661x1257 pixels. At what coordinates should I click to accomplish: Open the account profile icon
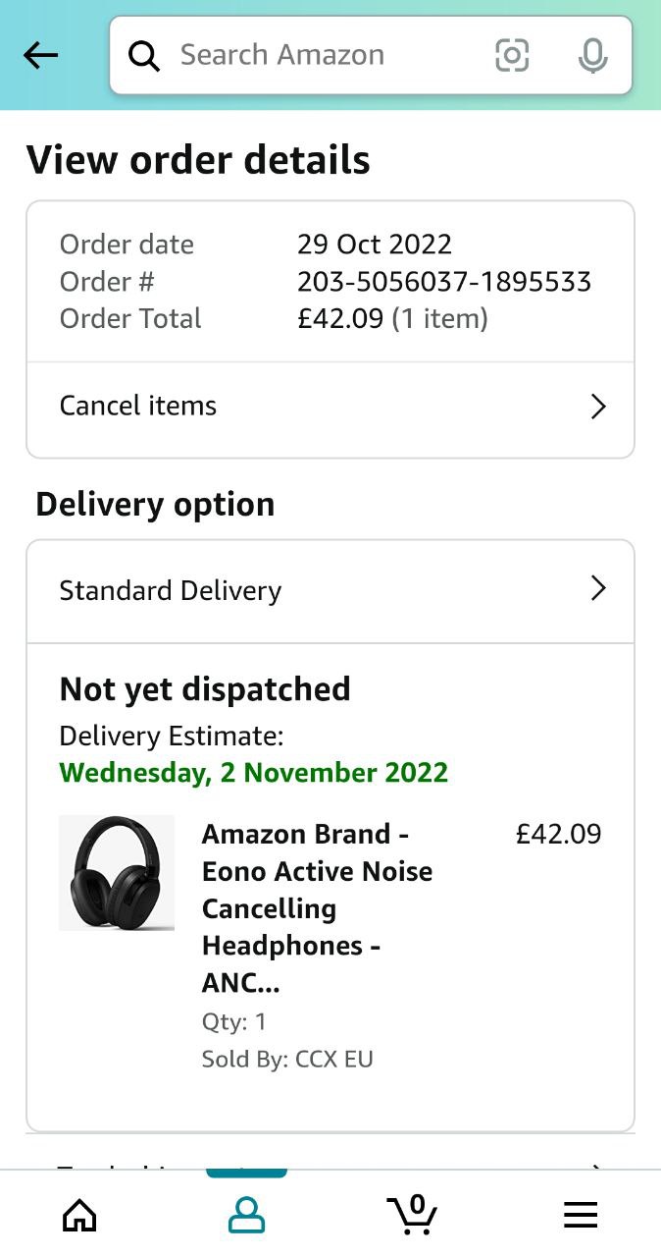(x=246, y=1216)
